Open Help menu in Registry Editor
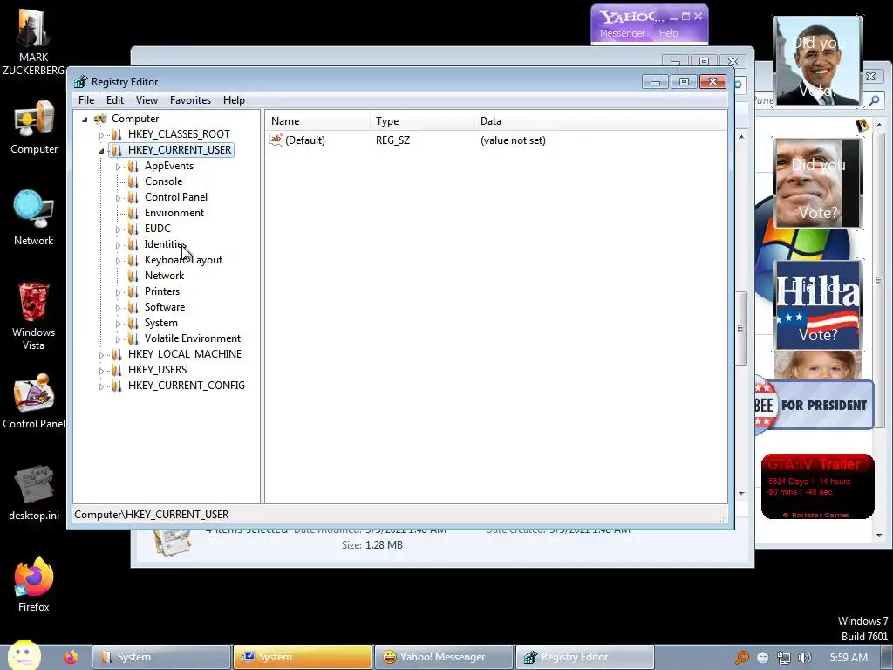This screenshot has height=670, width=893. (x=234, y=100)
